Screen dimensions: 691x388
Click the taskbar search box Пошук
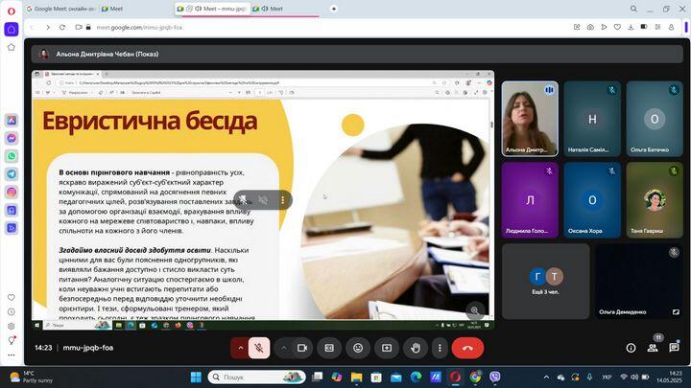(x=256, y=377)
